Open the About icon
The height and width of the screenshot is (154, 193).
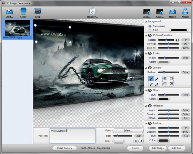click(x=185, y=11)
